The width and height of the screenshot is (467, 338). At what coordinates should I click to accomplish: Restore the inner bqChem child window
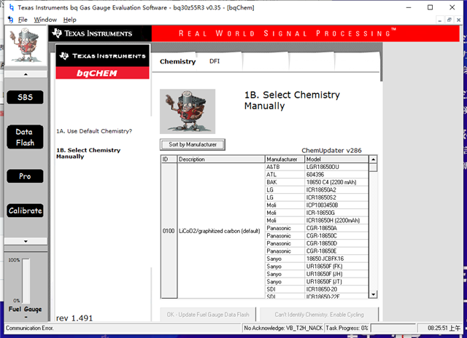pyautogui.click(x=449, y=20)
